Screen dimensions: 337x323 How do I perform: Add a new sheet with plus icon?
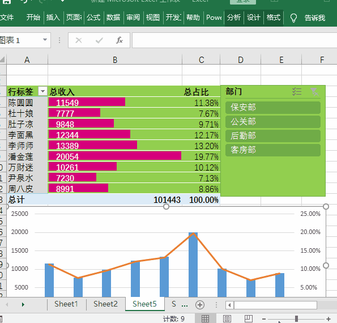point(200,305)
